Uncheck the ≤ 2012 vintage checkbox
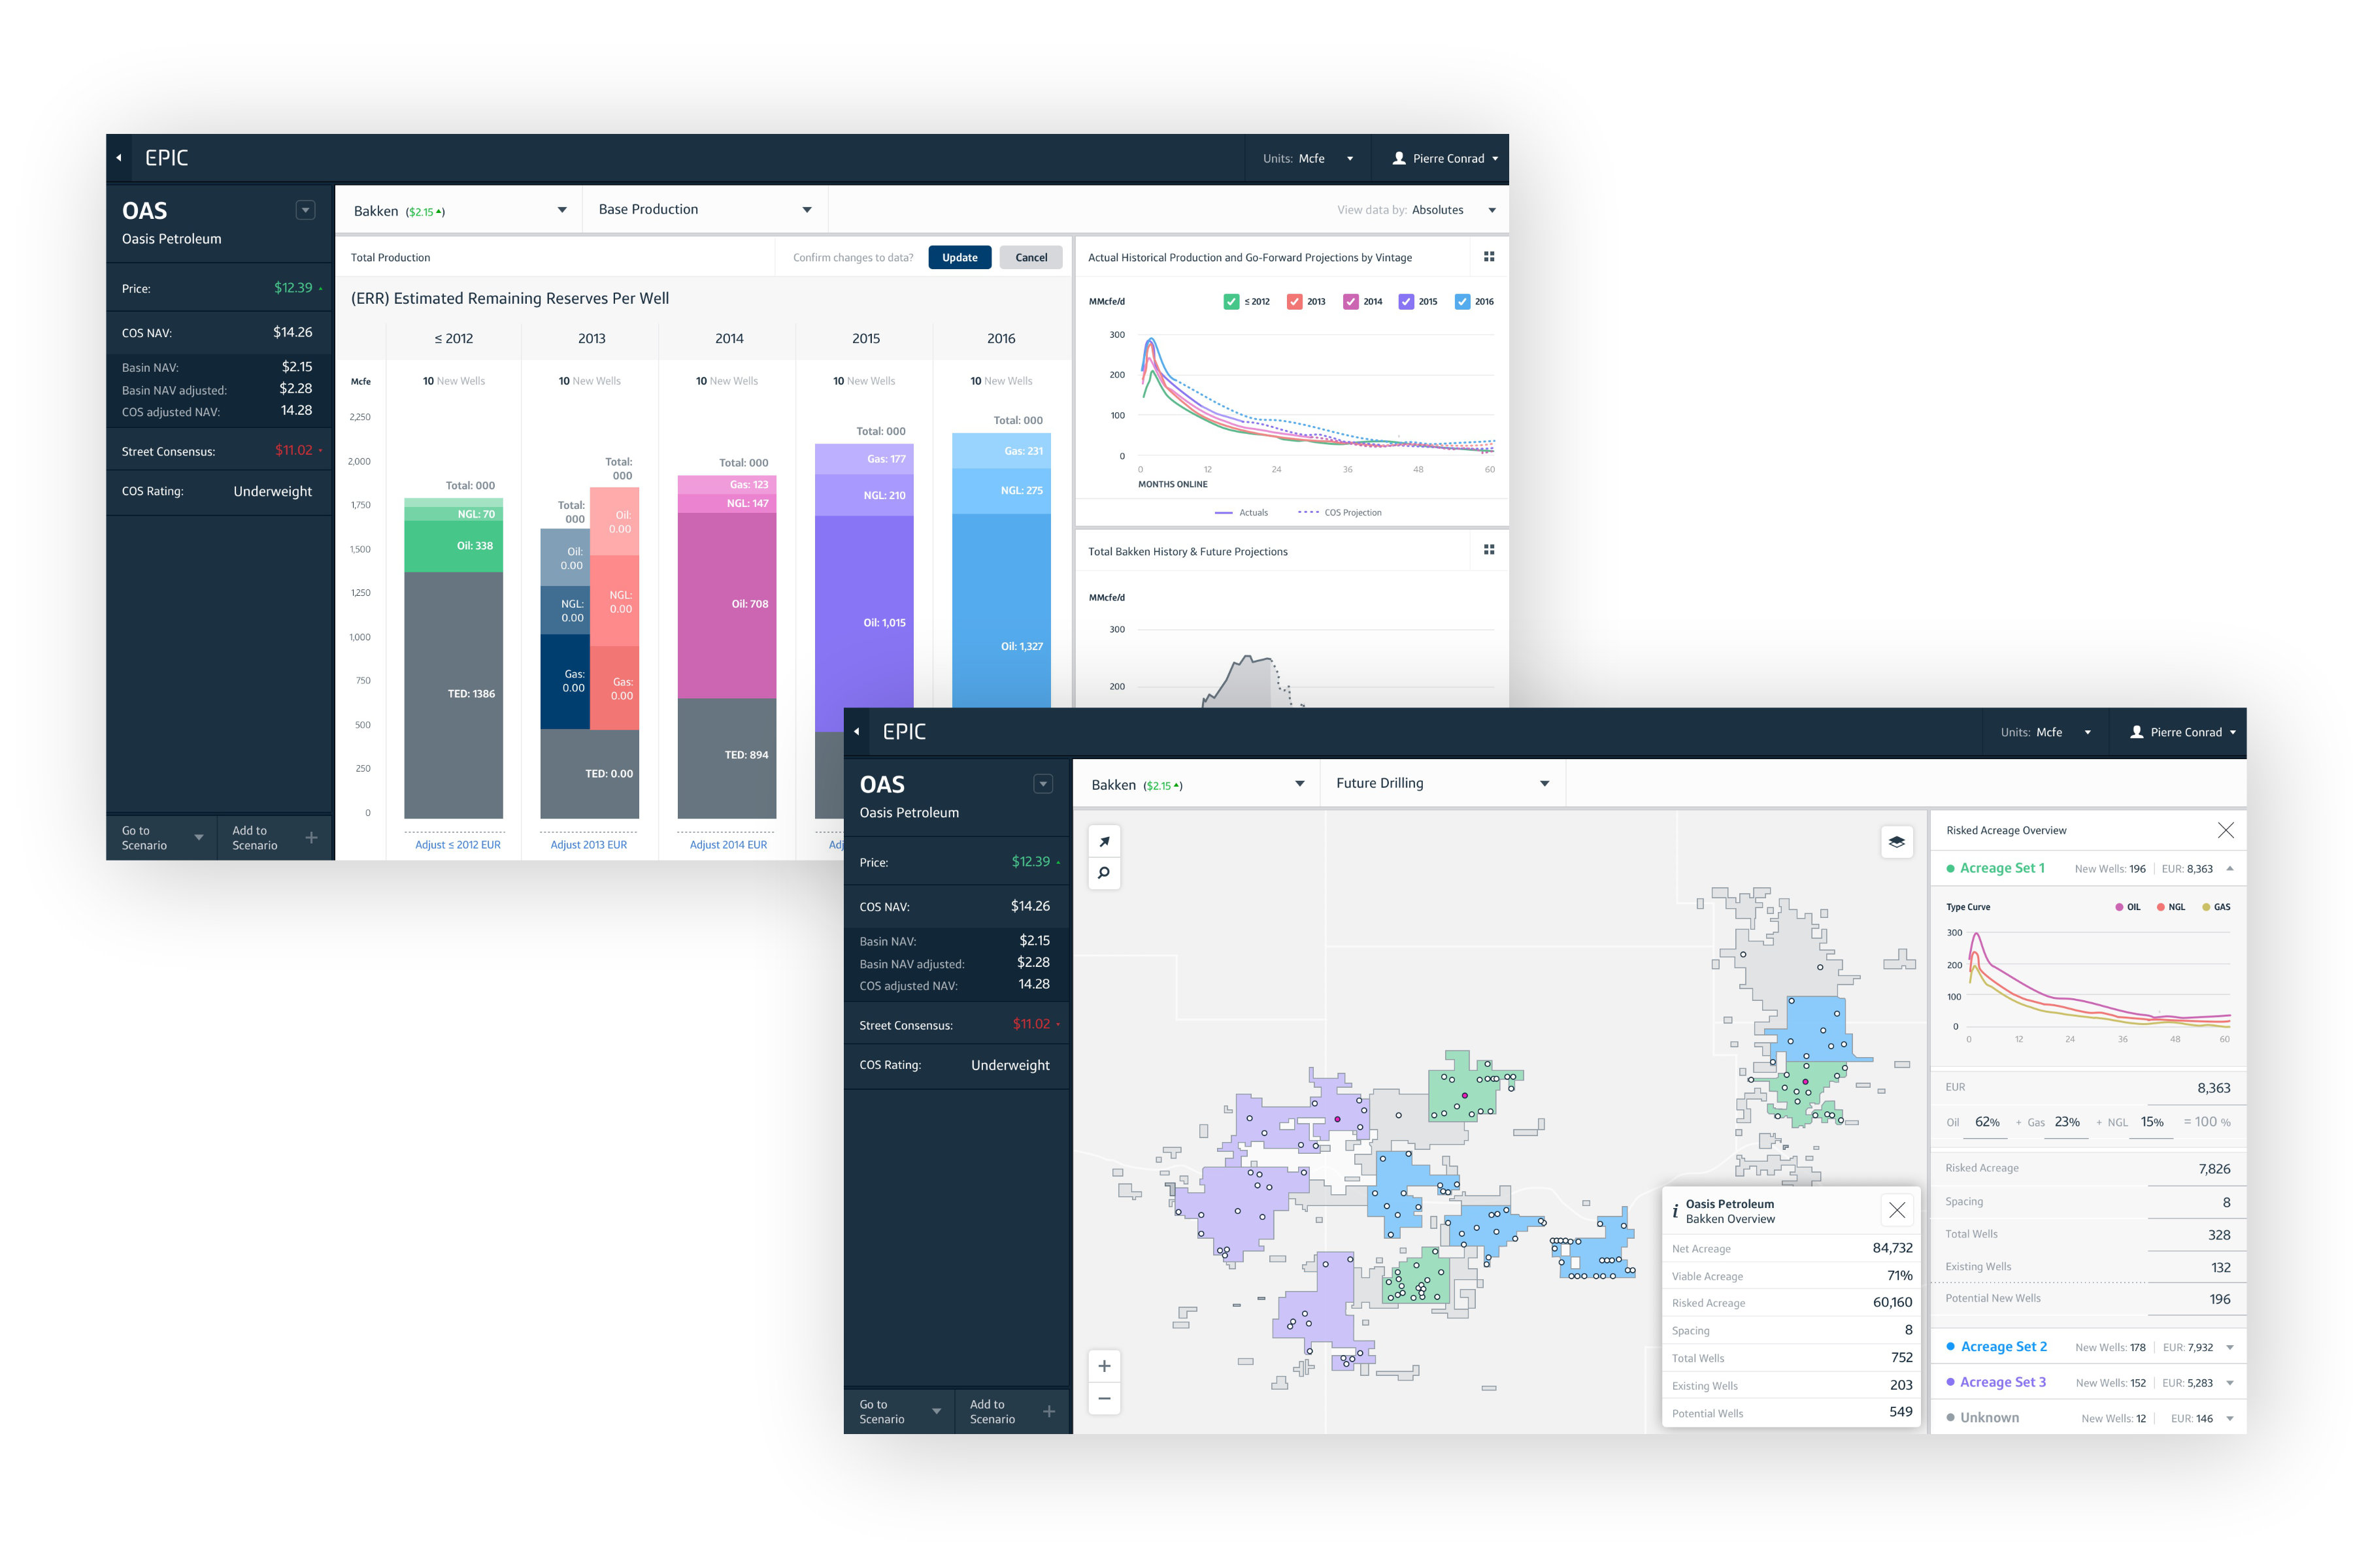The height and width of the screenshot is (1568, 2353). pyautogui.click(x=1231, y=301)
